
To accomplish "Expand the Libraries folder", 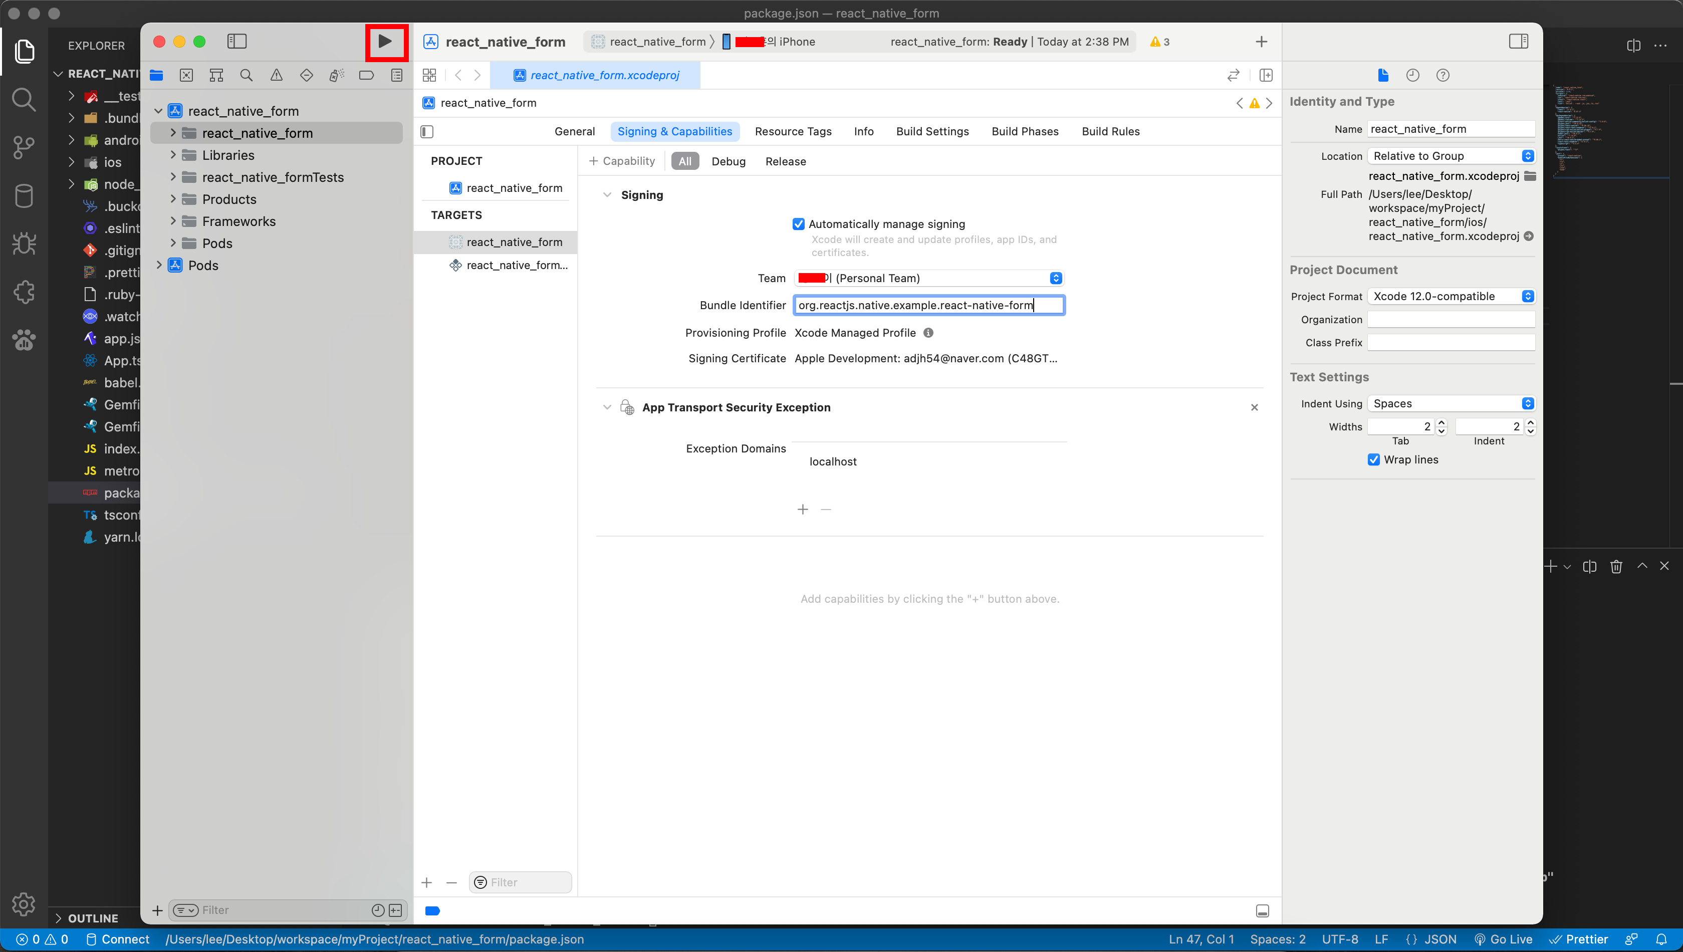I will [x=173, y=155].
